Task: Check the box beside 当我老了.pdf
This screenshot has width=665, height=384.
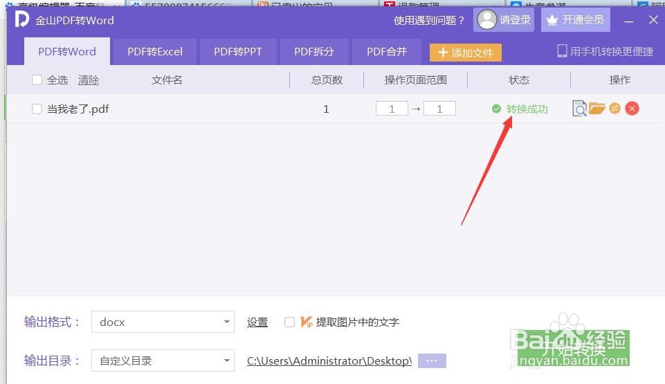Action: click(x=37, y=109)
